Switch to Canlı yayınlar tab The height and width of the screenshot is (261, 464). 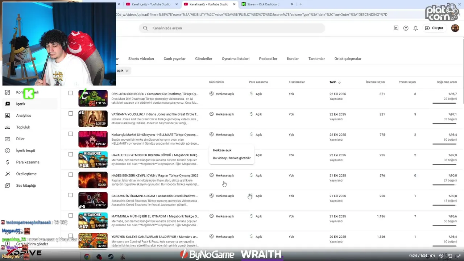(x=174, y=59)
